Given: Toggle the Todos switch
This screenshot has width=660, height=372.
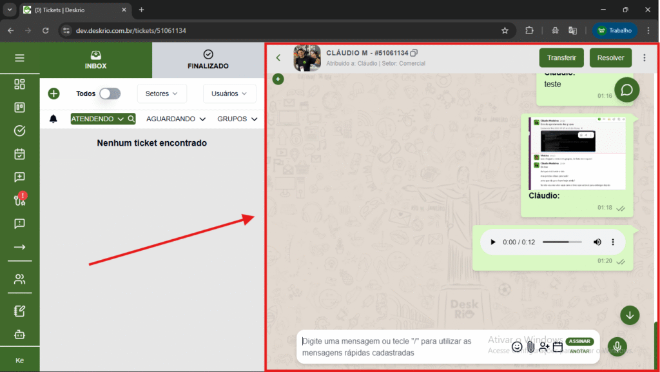Looking at the screenshot, I should [110, 93].
